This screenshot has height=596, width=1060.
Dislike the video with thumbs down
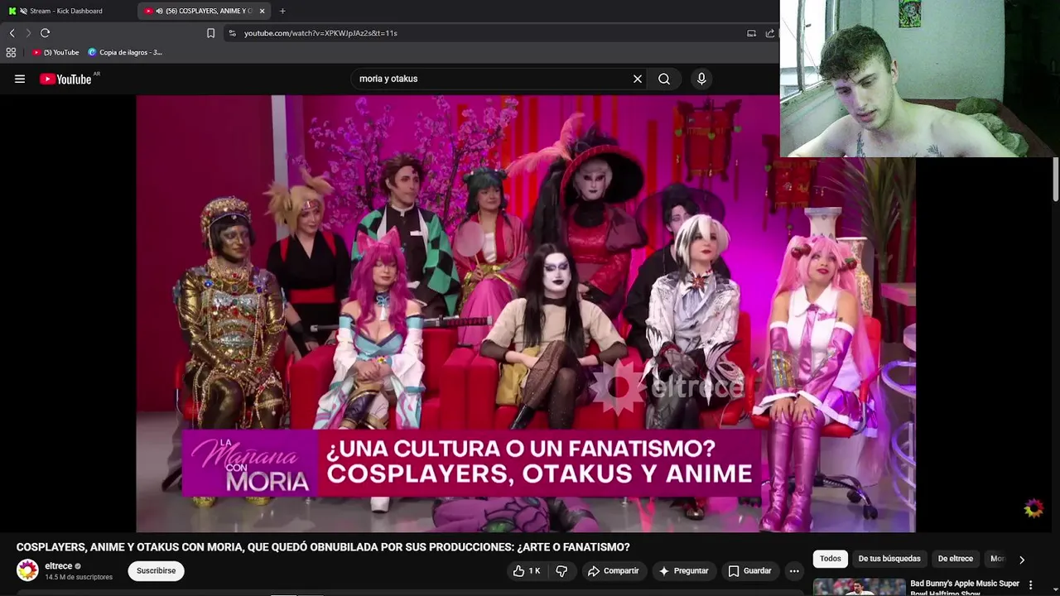561,570
